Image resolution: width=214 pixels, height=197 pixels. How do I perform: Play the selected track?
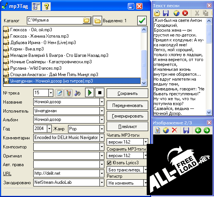point(90,93)
